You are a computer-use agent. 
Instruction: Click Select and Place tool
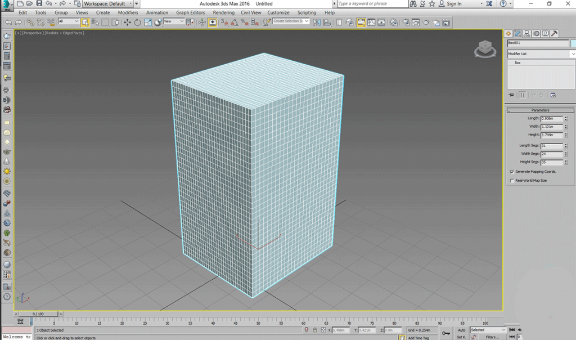pyautogui.click(x=158, y=23)
